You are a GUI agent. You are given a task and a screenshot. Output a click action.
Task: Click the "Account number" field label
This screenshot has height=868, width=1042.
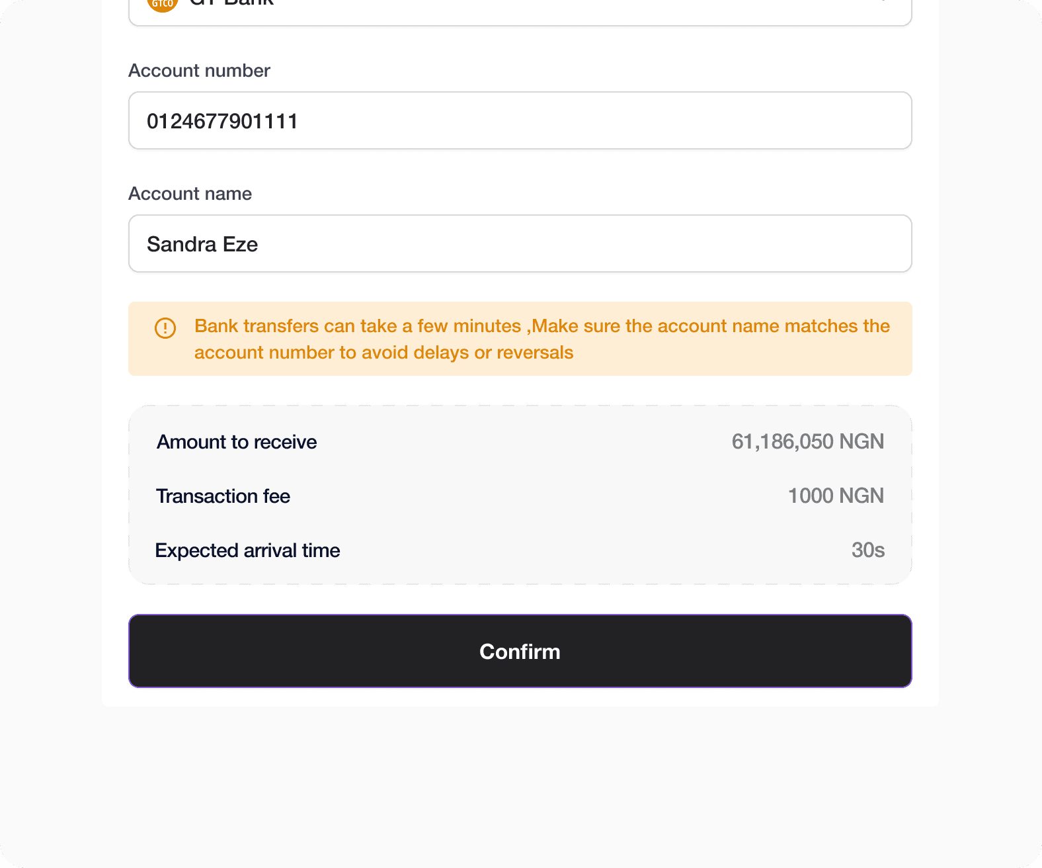[x=199, y=71]
